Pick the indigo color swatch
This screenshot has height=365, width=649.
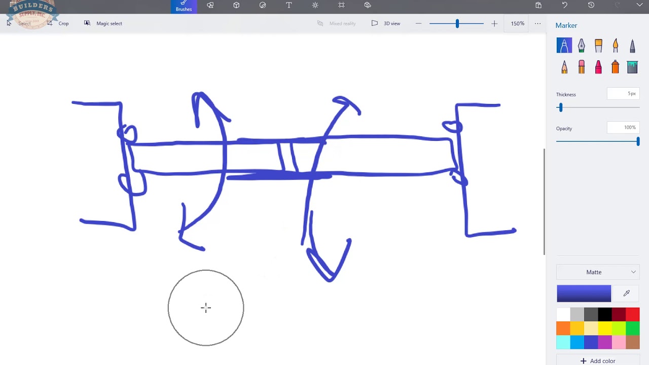pyautogui.click(x=591, y=342)
